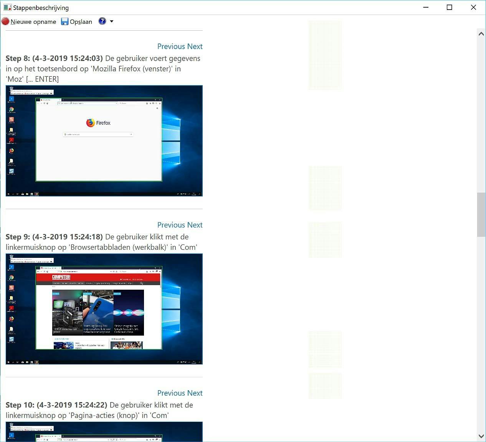The height and width of the screenshot is (442, 486).
Task: Minimize the Stappenbeschrijving window
Action: [426, 7]
